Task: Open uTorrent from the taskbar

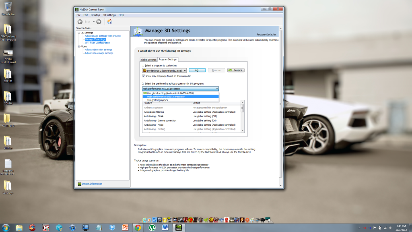Action: [x=152, y=228]
